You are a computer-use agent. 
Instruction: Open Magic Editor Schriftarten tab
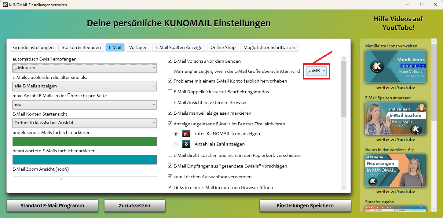269,47
